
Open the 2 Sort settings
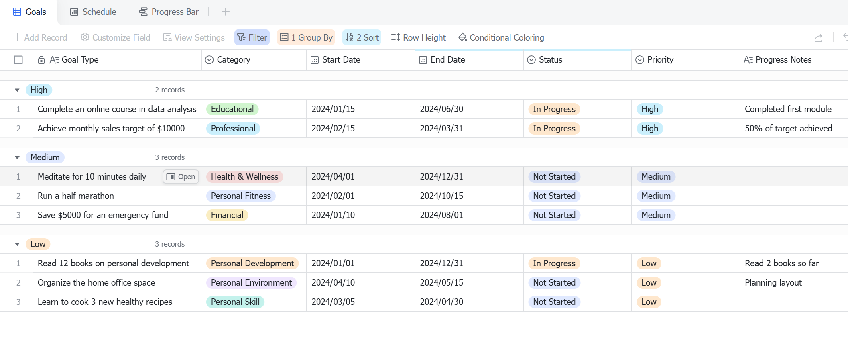[362, 37]
